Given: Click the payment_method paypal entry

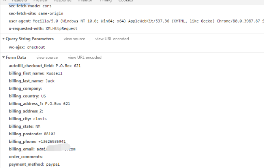Looking at the screenshot, I should pyautogui.click(x=34, y=164).
